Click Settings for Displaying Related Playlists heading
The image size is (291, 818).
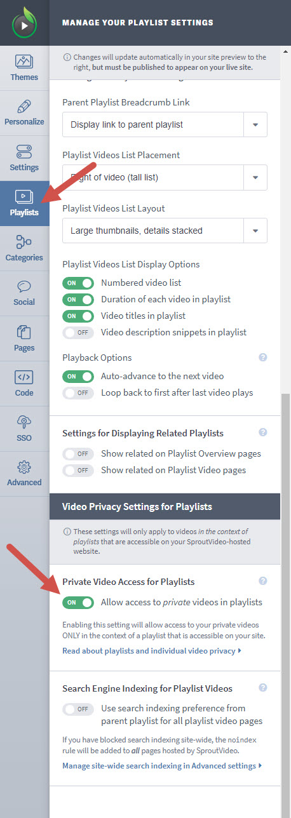tap(143, 433)
